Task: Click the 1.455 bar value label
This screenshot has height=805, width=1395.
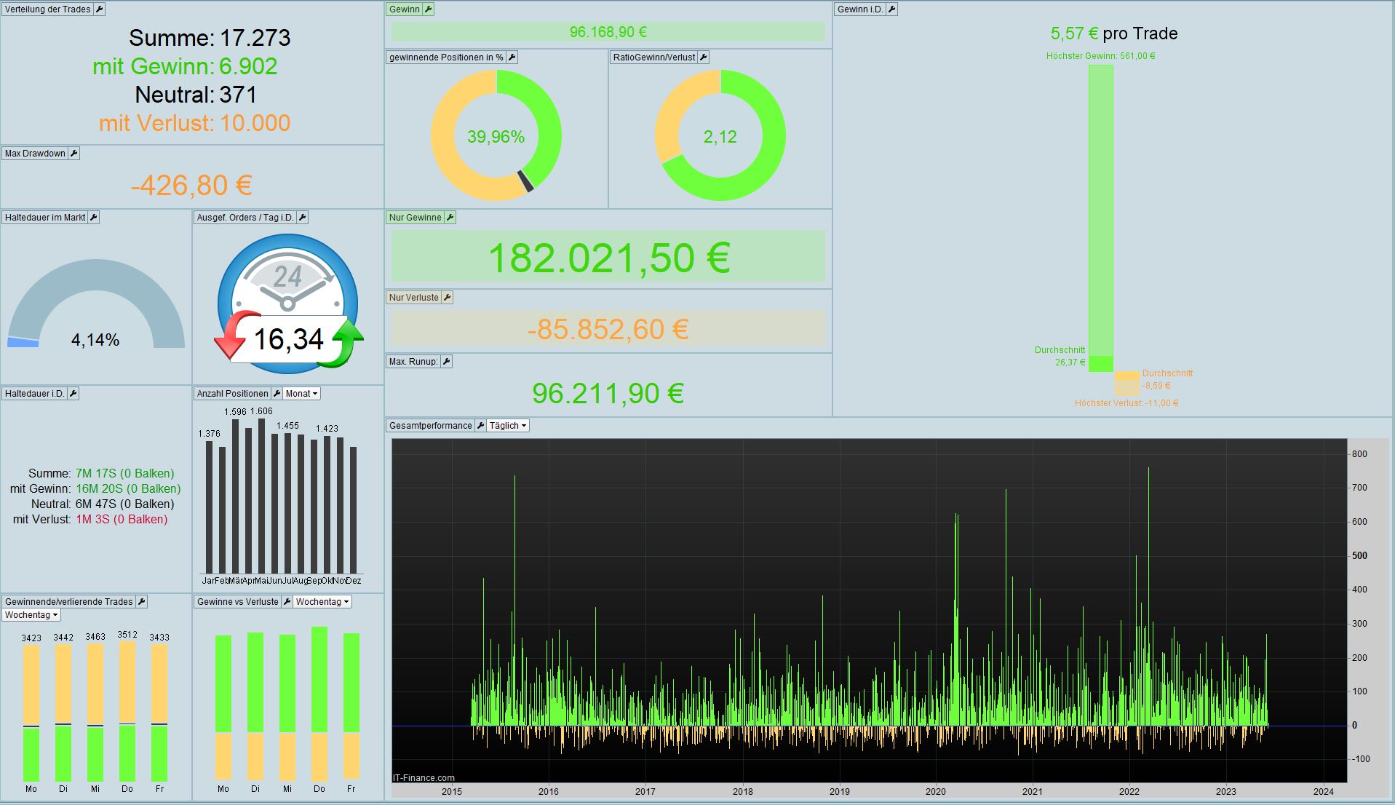Action: pos(287,426)
